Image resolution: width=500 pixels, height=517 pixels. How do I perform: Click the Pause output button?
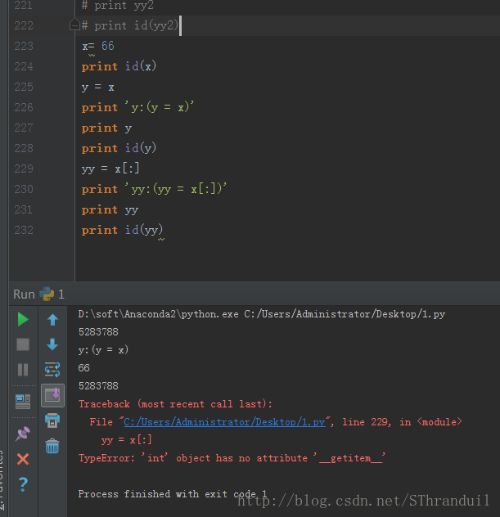coord(23,370)
